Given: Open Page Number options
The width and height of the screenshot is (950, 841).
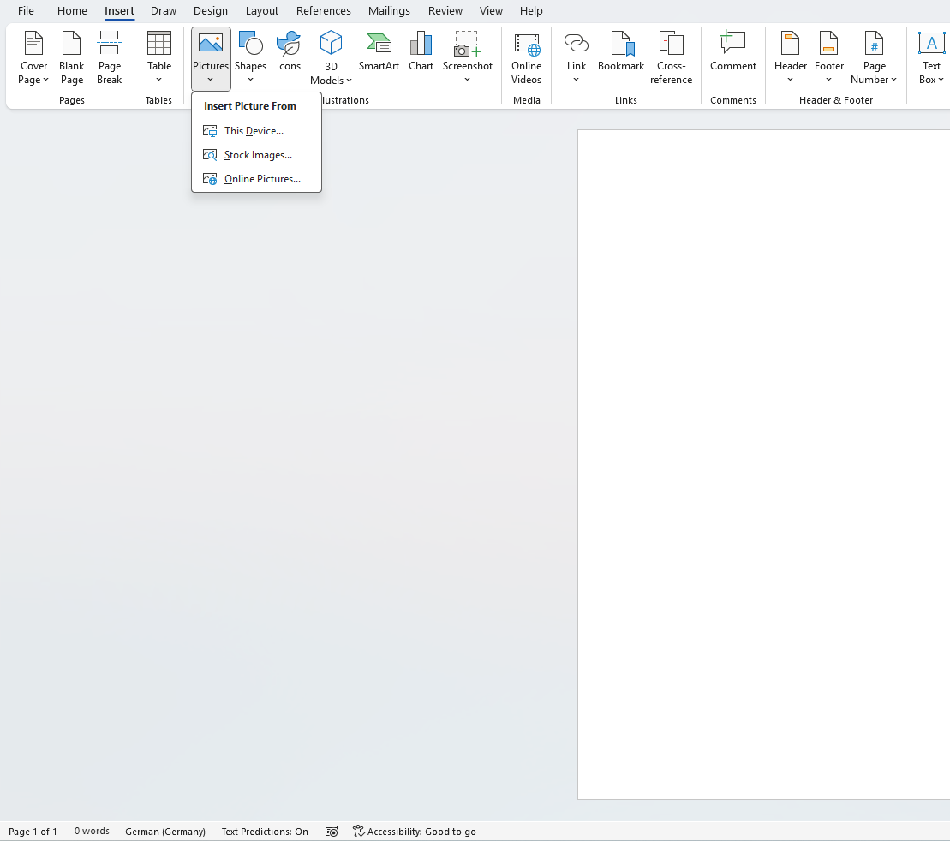Looking at the screenshot, I should click(874, 58).
